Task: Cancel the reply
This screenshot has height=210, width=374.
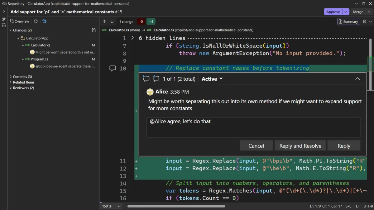Action: [x=256, y=146]
